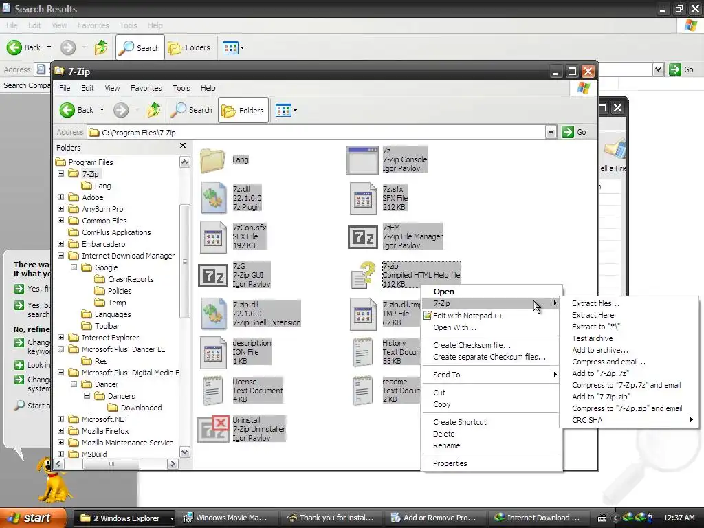Screen dimensions: 704x528
Task: Choose Extract Here in 7-Zip submenu
Action: [629, 315]
